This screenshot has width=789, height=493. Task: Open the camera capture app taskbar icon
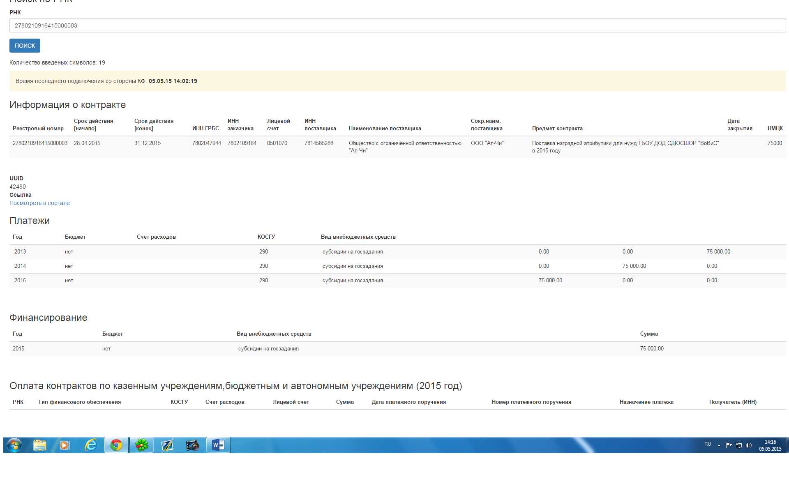[192, 445]
